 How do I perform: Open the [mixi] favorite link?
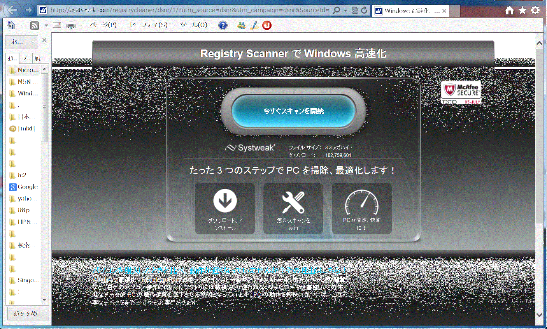[23, 128]
